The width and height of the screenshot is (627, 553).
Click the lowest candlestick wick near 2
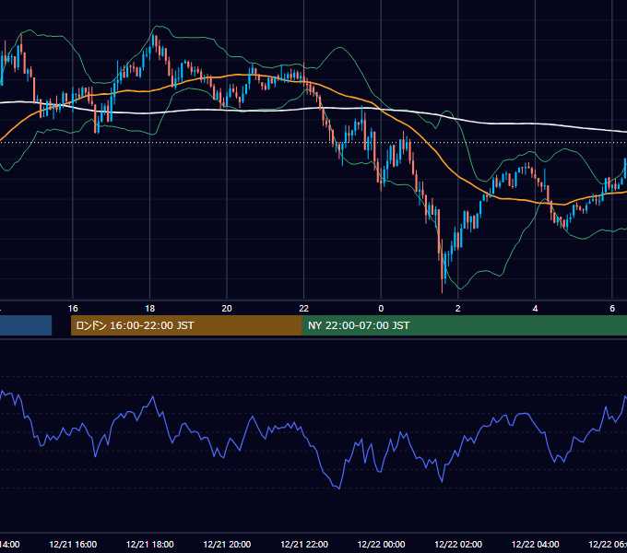pos(442,286)
